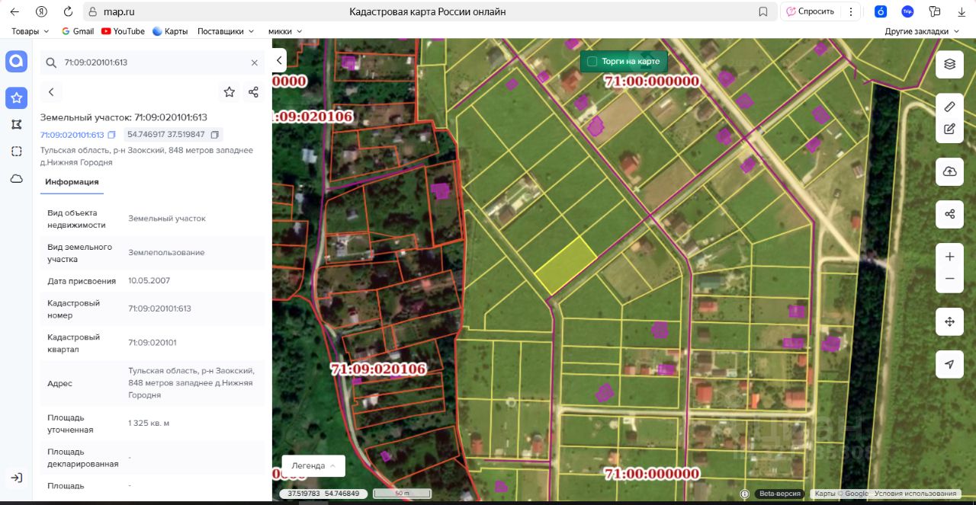Click the map info icon near Beta-версия
The image size is (976, 505).
pos(745,494)
